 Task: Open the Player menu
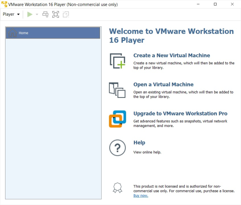(x=8, y=14)
